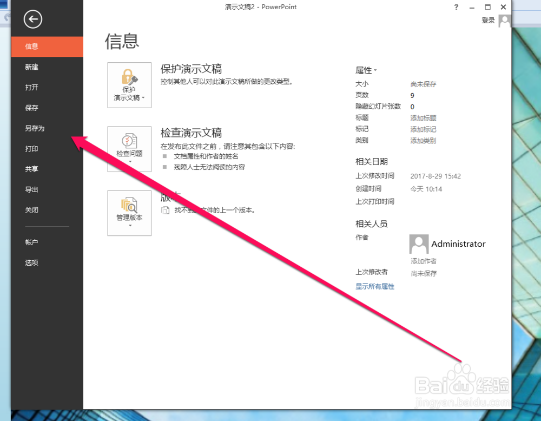Click 尚未保存 next to 上次修改者

424,274
